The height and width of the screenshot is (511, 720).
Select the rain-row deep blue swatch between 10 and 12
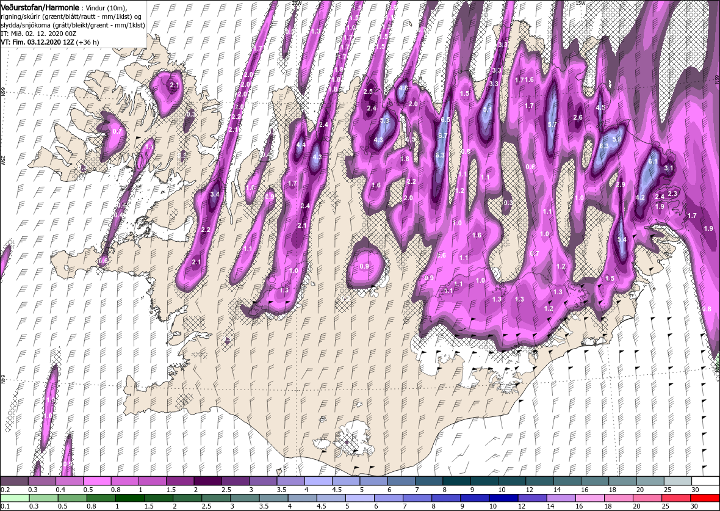[x=503, y=498]
